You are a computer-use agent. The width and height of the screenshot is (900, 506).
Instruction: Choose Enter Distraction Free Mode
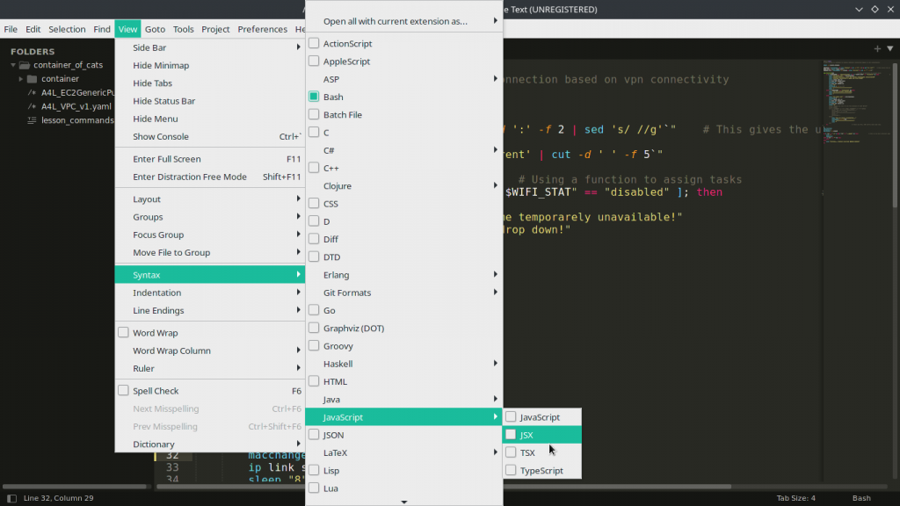point(189,177)
